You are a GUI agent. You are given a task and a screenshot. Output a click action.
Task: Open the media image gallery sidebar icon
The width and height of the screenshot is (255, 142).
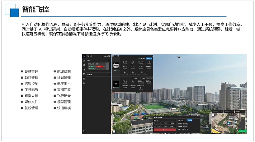[x=84, y=74]
